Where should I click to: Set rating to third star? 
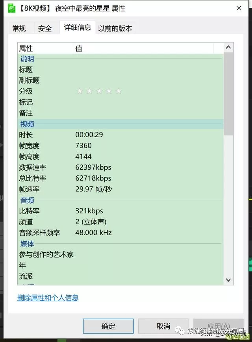tap(99, 91)
